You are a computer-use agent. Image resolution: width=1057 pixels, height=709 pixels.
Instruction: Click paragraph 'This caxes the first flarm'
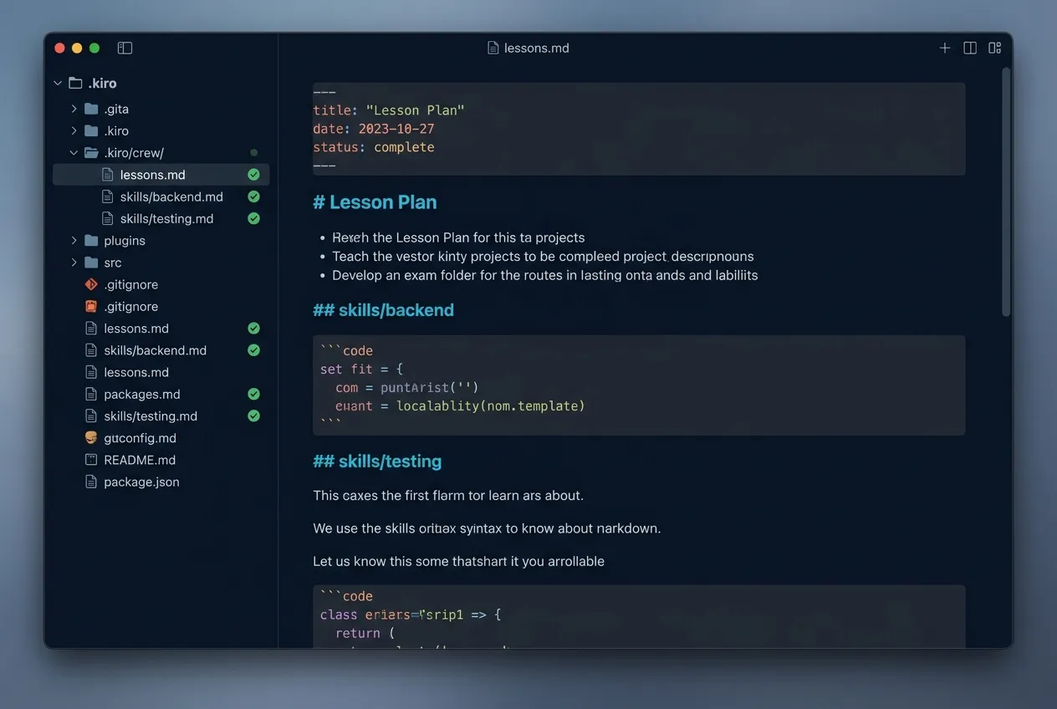click(x=448, y=496)
